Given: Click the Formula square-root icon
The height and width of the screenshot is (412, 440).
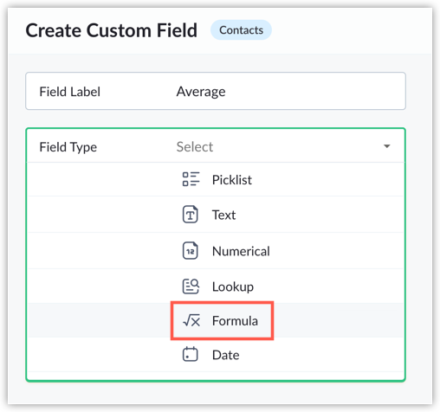Looking at the screenshot, I should (191, 320).
